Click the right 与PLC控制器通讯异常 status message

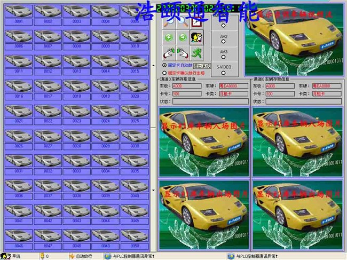pos(257,256)
